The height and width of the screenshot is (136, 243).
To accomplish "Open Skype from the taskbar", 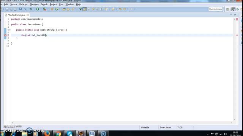I will [69, 133].
